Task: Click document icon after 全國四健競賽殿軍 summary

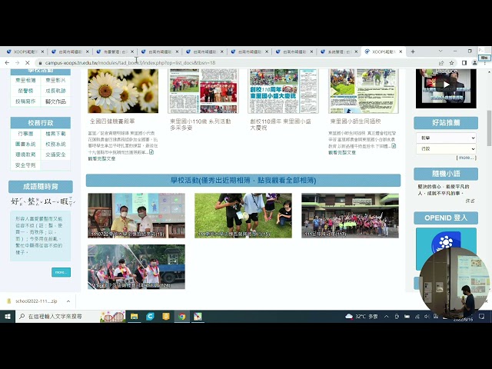Action: [x=151, y=152]
